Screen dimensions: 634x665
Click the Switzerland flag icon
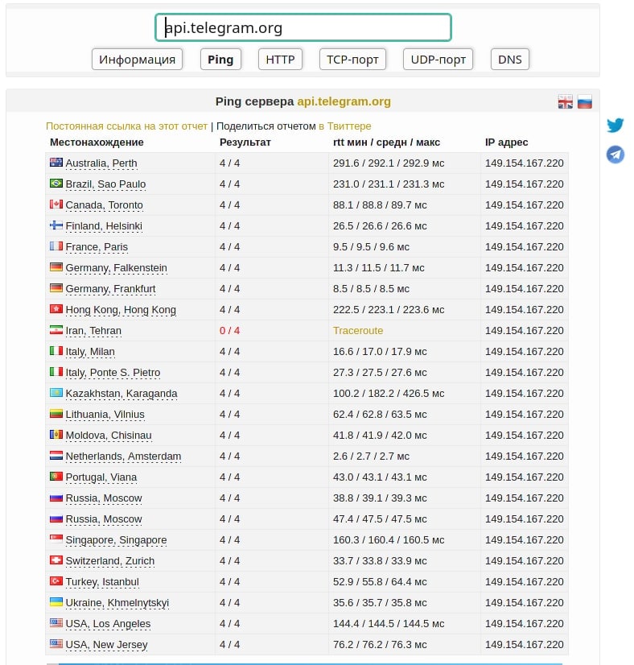[x=56, y=560]
